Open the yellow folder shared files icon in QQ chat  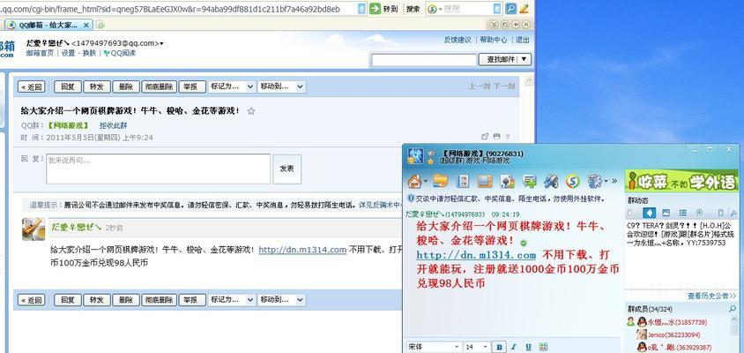(x=441, y=181)
